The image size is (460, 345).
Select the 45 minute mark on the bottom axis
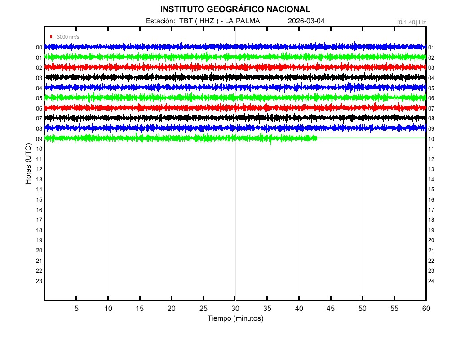[331, 308]
